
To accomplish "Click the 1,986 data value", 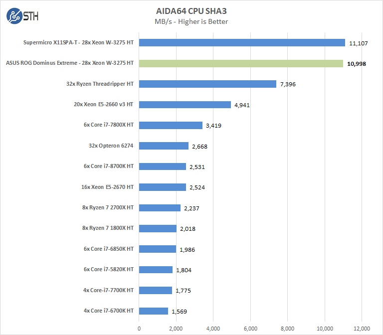I will click(188, 250).
